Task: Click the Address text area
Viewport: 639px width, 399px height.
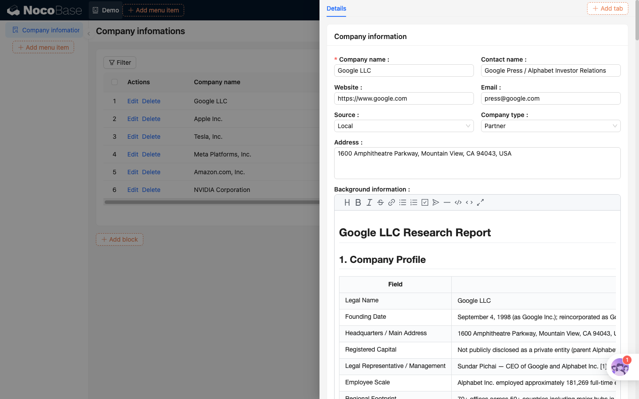Action: click(x=477, y=163)
